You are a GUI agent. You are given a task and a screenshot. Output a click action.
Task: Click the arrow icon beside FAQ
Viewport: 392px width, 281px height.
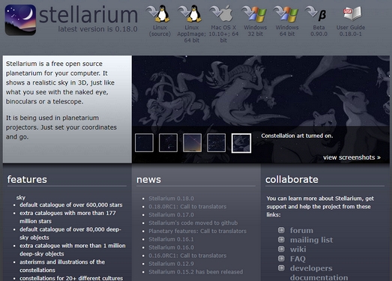pyautogui.click(x=281, y=259)
